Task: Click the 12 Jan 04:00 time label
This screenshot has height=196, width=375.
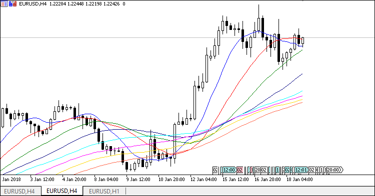Action: (x=203, y=180)
